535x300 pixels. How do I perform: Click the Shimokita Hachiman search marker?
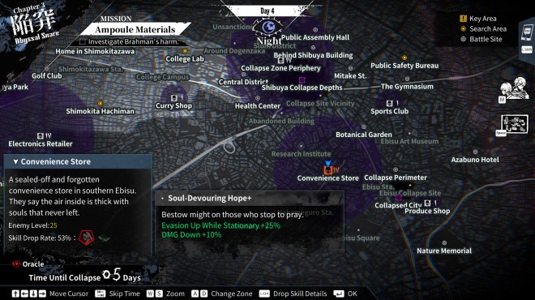[100, 103]
